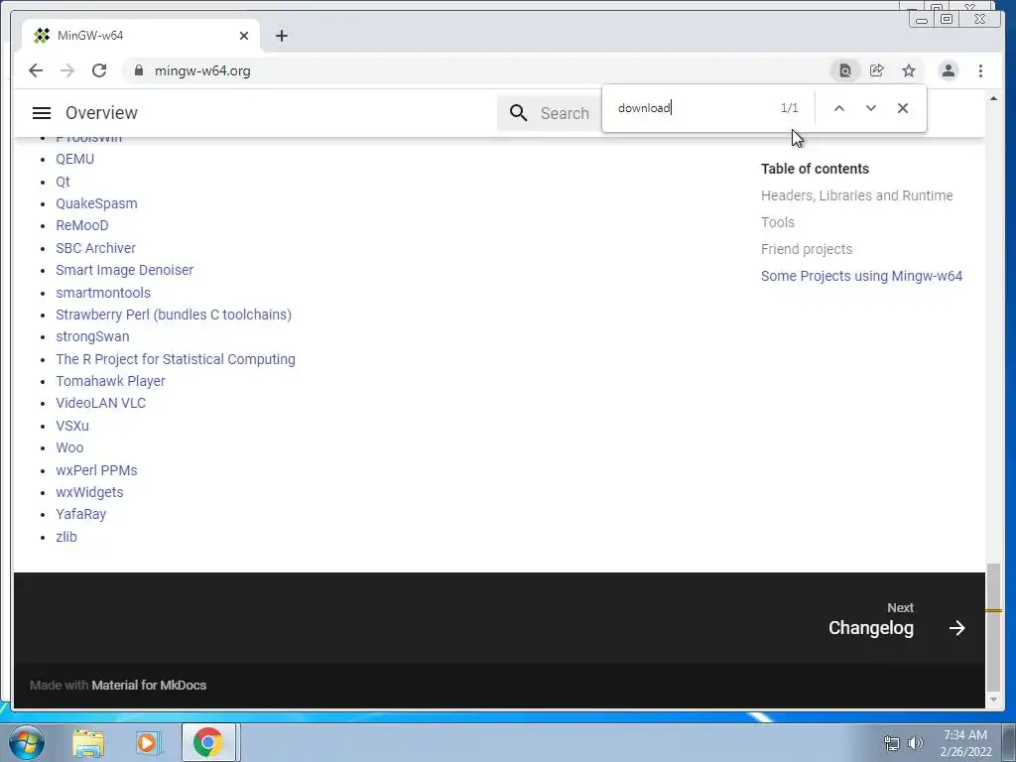Image resolution: width=1016 pixels, height=762 pixels.
Task: Close the find bar
Action: click(903, 108)
